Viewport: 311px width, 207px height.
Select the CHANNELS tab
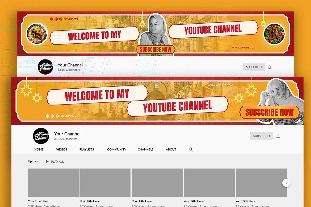[146, 149]
